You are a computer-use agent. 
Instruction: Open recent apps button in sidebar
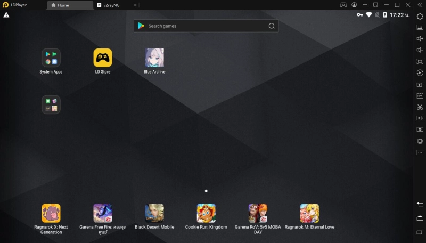[x=420, y=232]
